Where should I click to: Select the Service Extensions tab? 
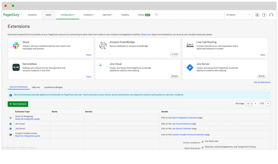19,87
